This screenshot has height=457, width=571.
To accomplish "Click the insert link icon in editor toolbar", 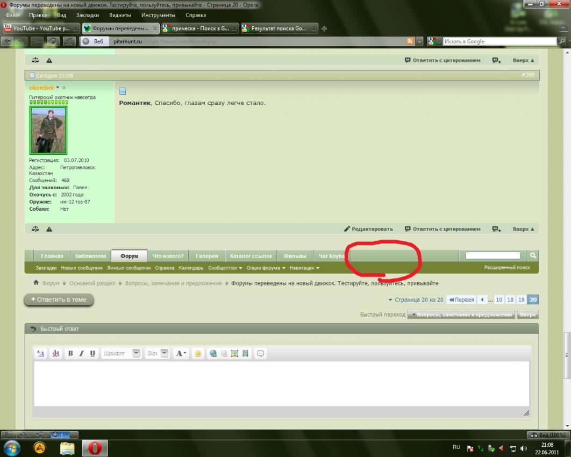I will (x=213, y=354).
